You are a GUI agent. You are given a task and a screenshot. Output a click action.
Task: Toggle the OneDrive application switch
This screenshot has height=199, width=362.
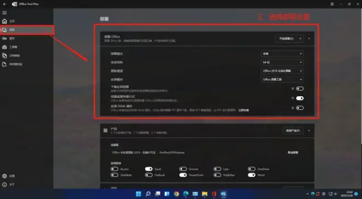(x=252, y=169)
